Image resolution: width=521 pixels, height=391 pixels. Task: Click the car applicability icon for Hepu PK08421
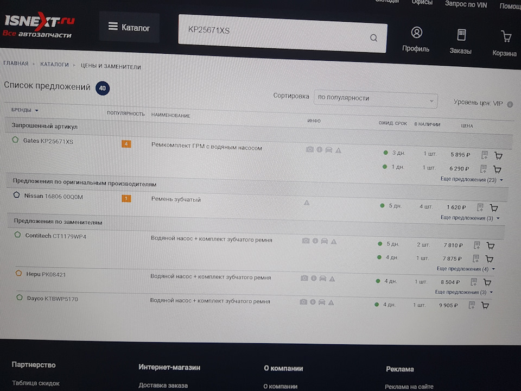(322, 278)
